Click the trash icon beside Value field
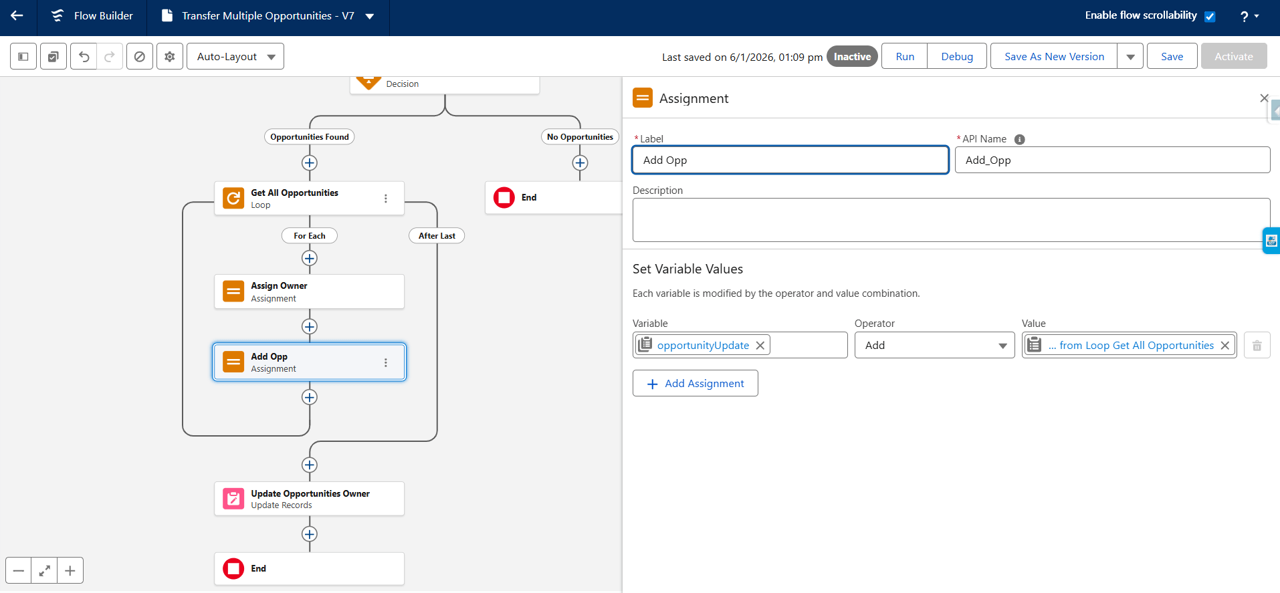 pos(1257,346)
